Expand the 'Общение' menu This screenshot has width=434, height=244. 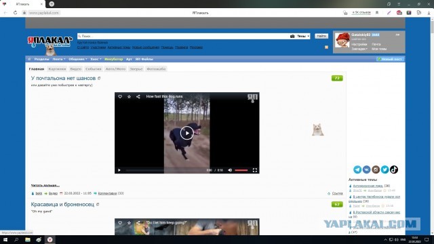(78, 59)
